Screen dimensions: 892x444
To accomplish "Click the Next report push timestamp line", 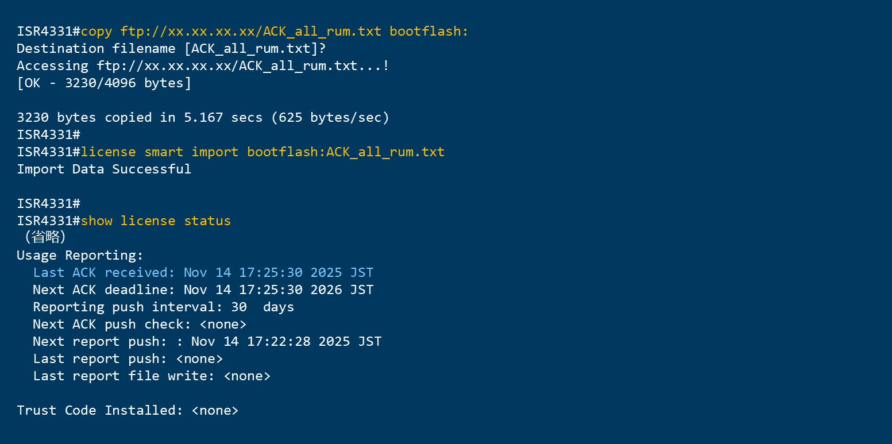I will point(207,341).
